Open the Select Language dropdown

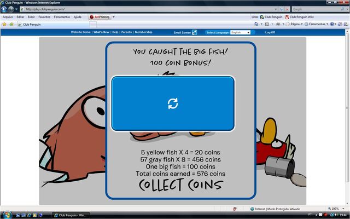241,32
